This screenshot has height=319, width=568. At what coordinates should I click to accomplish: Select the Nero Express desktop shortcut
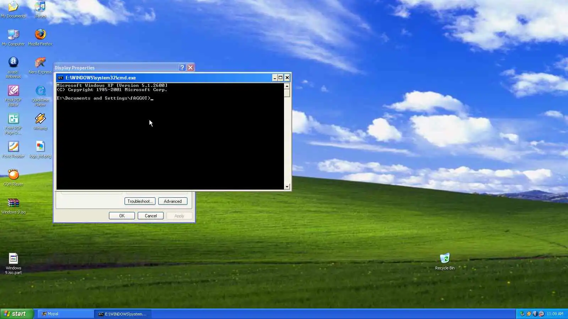coord(40,65)
